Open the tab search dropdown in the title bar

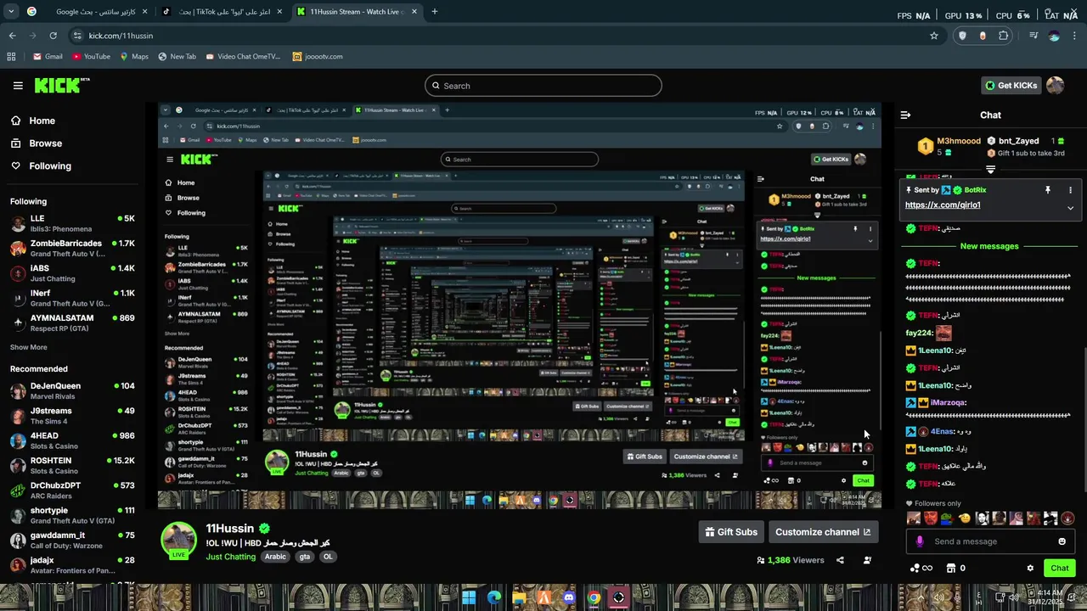point(12,12)
